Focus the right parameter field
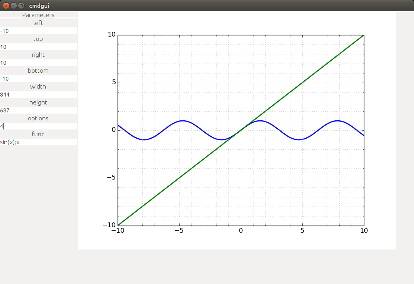The height and width of the screenshot is (284, 414). [38, 62]
